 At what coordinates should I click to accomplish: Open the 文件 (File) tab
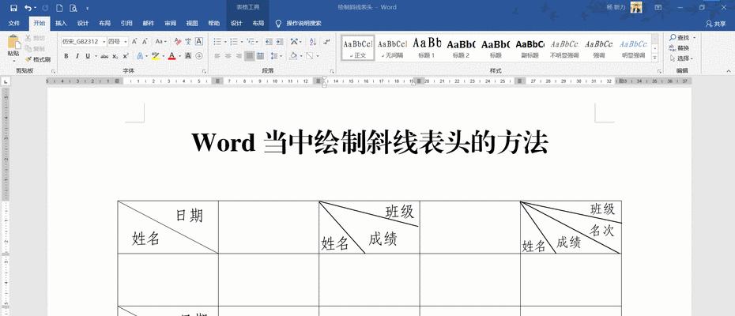[x=14, y=23]
